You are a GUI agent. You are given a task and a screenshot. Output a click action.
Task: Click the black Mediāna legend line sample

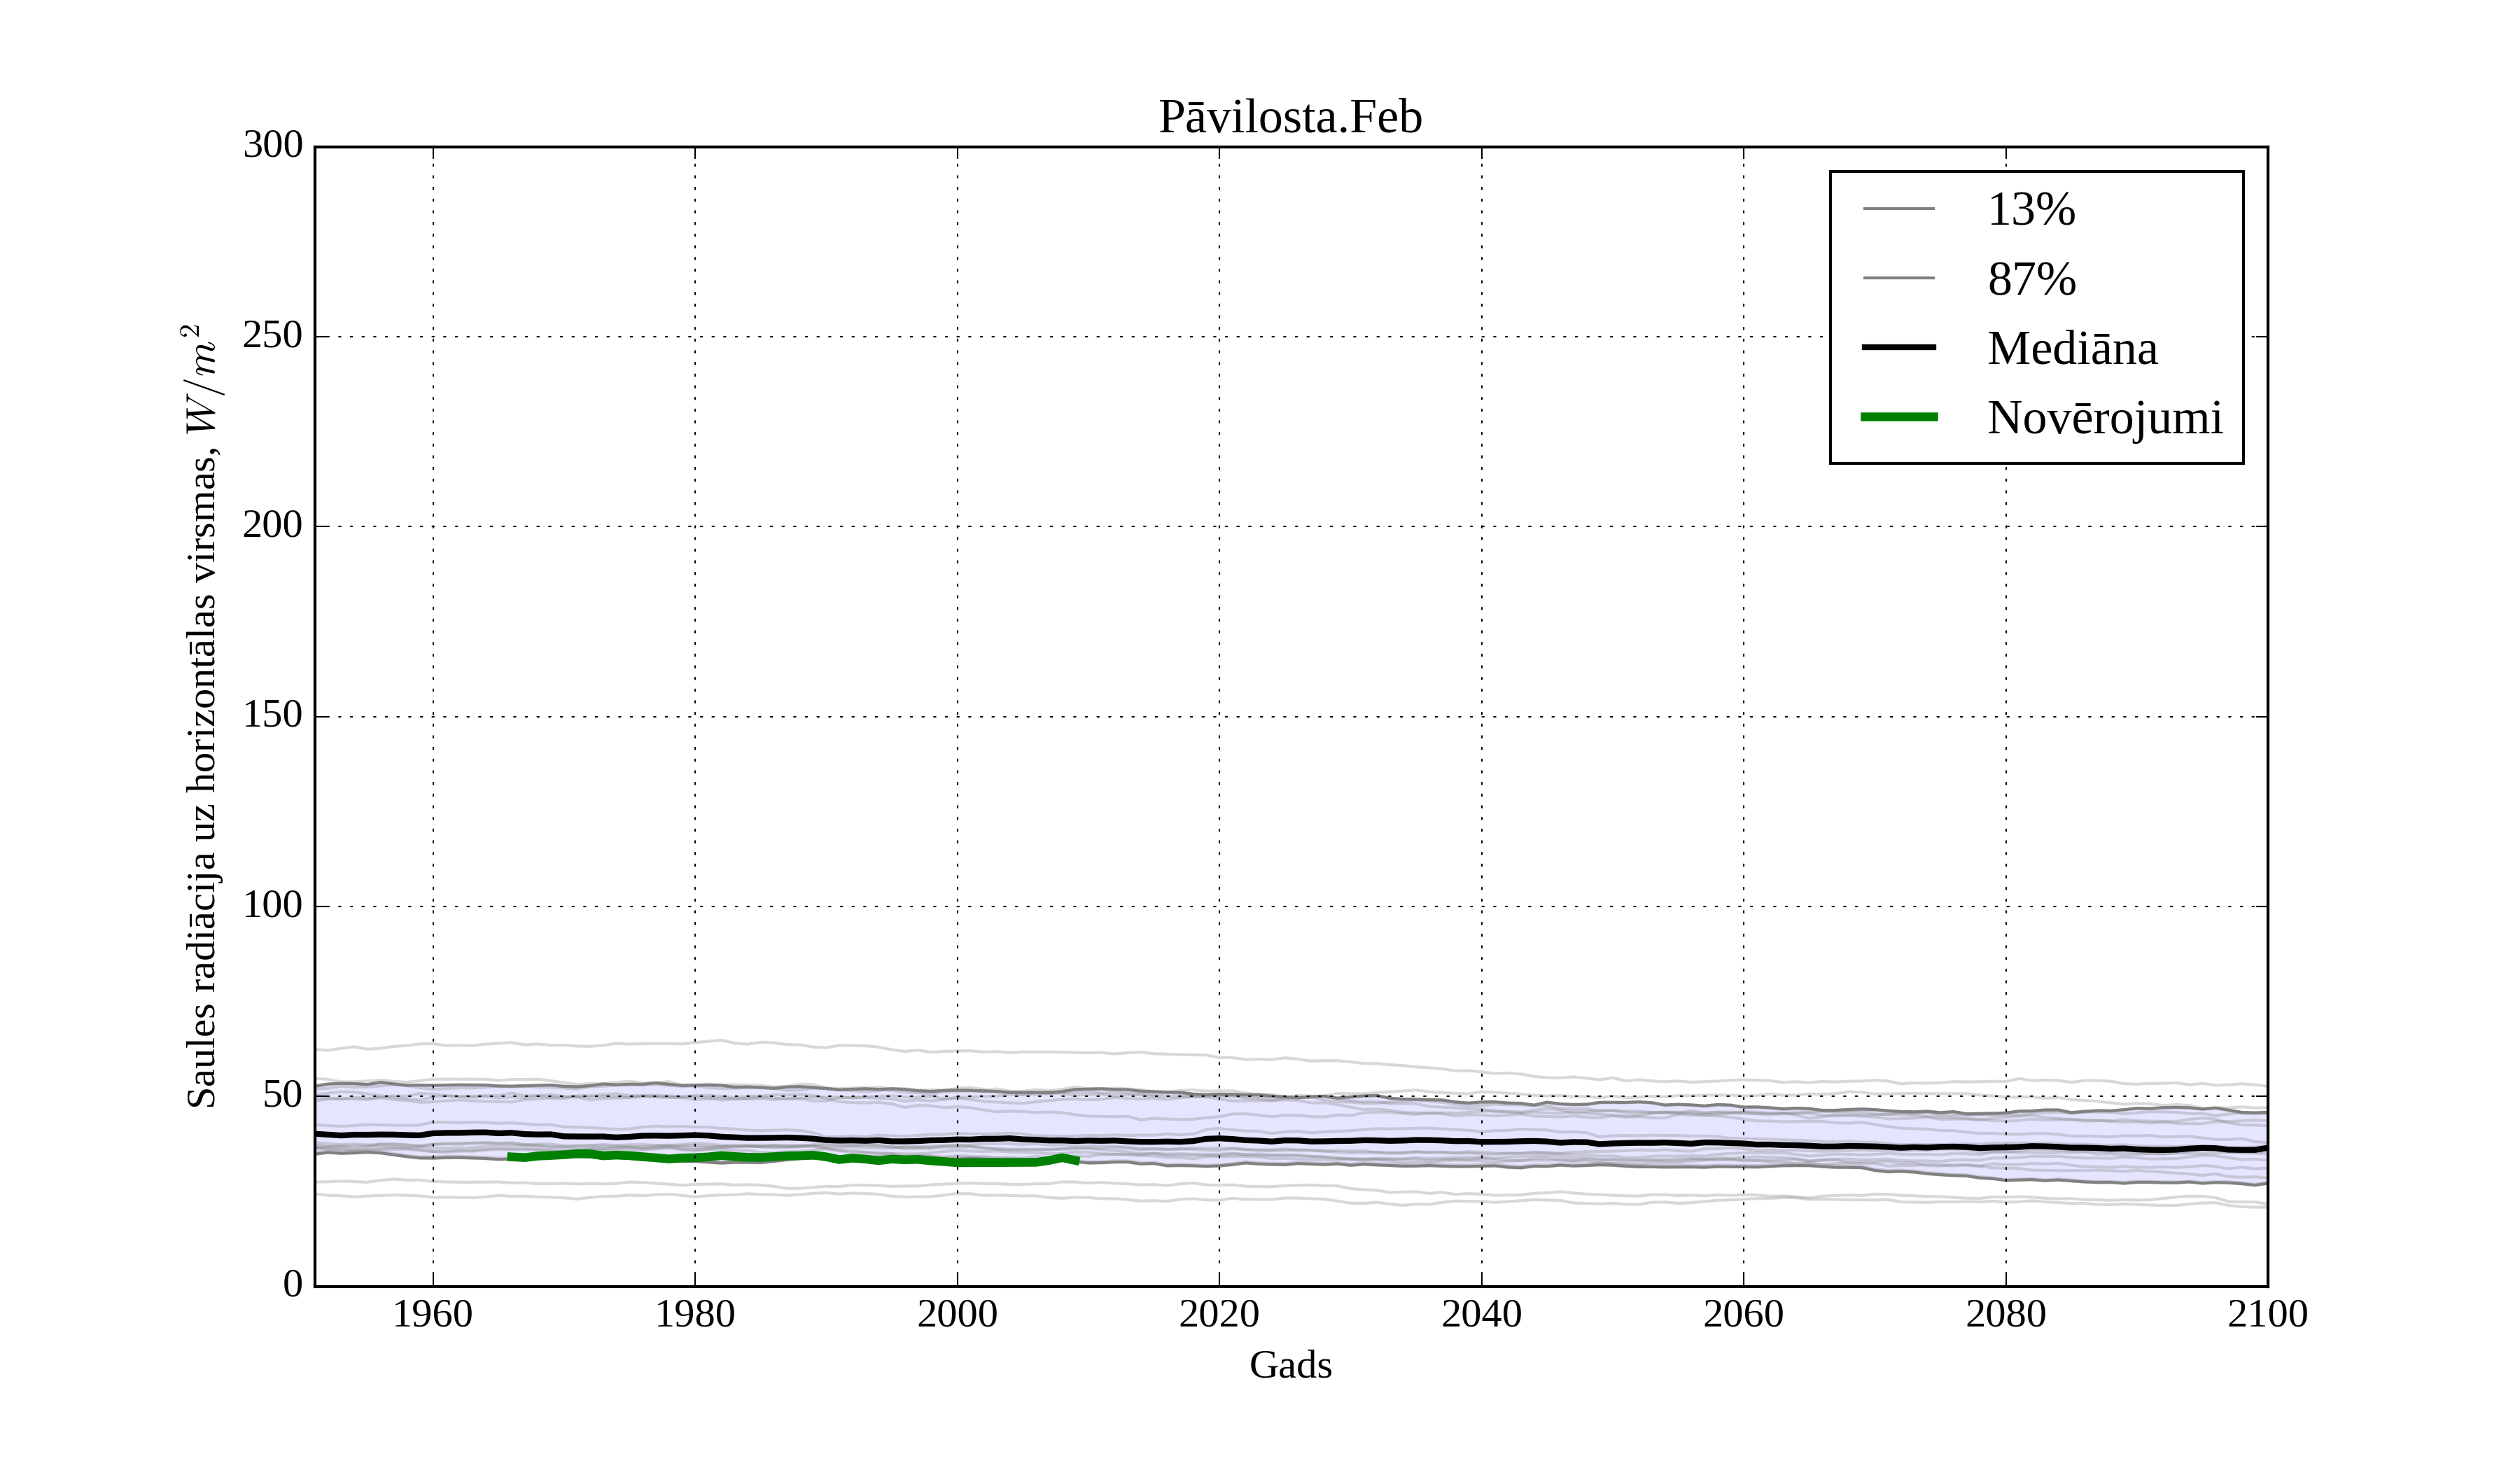(1899, 347)
